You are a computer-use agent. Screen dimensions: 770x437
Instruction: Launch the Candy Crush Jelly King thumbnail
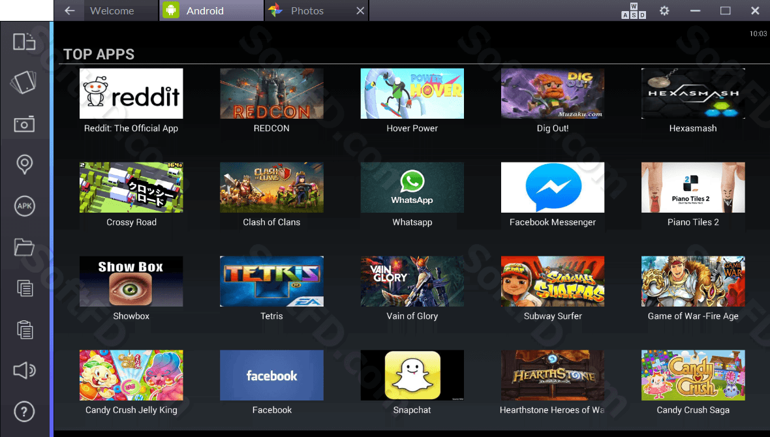pyautogui.click(x=131, y=375)
